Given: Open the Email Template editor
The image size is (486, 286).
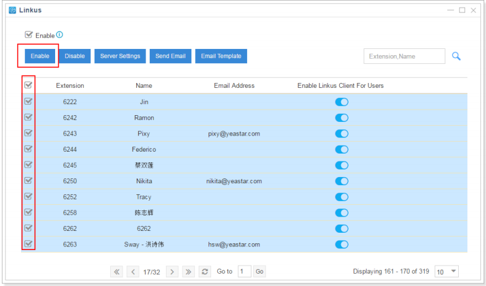Looking at the screenshot, I should click(221, 56).
